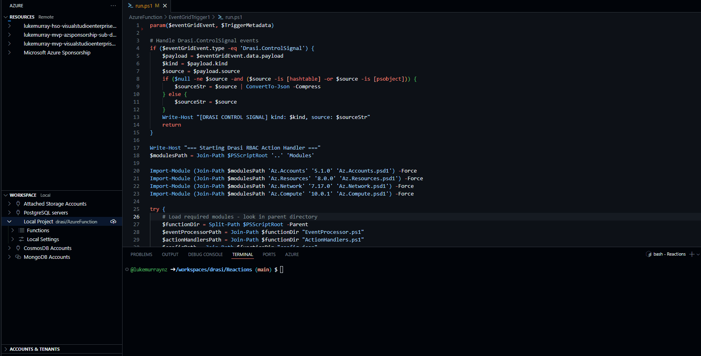Screen dimensions: 701x356
Task: Click the plug icon beside PostgreSQL servers
Action: pos(18,212)
